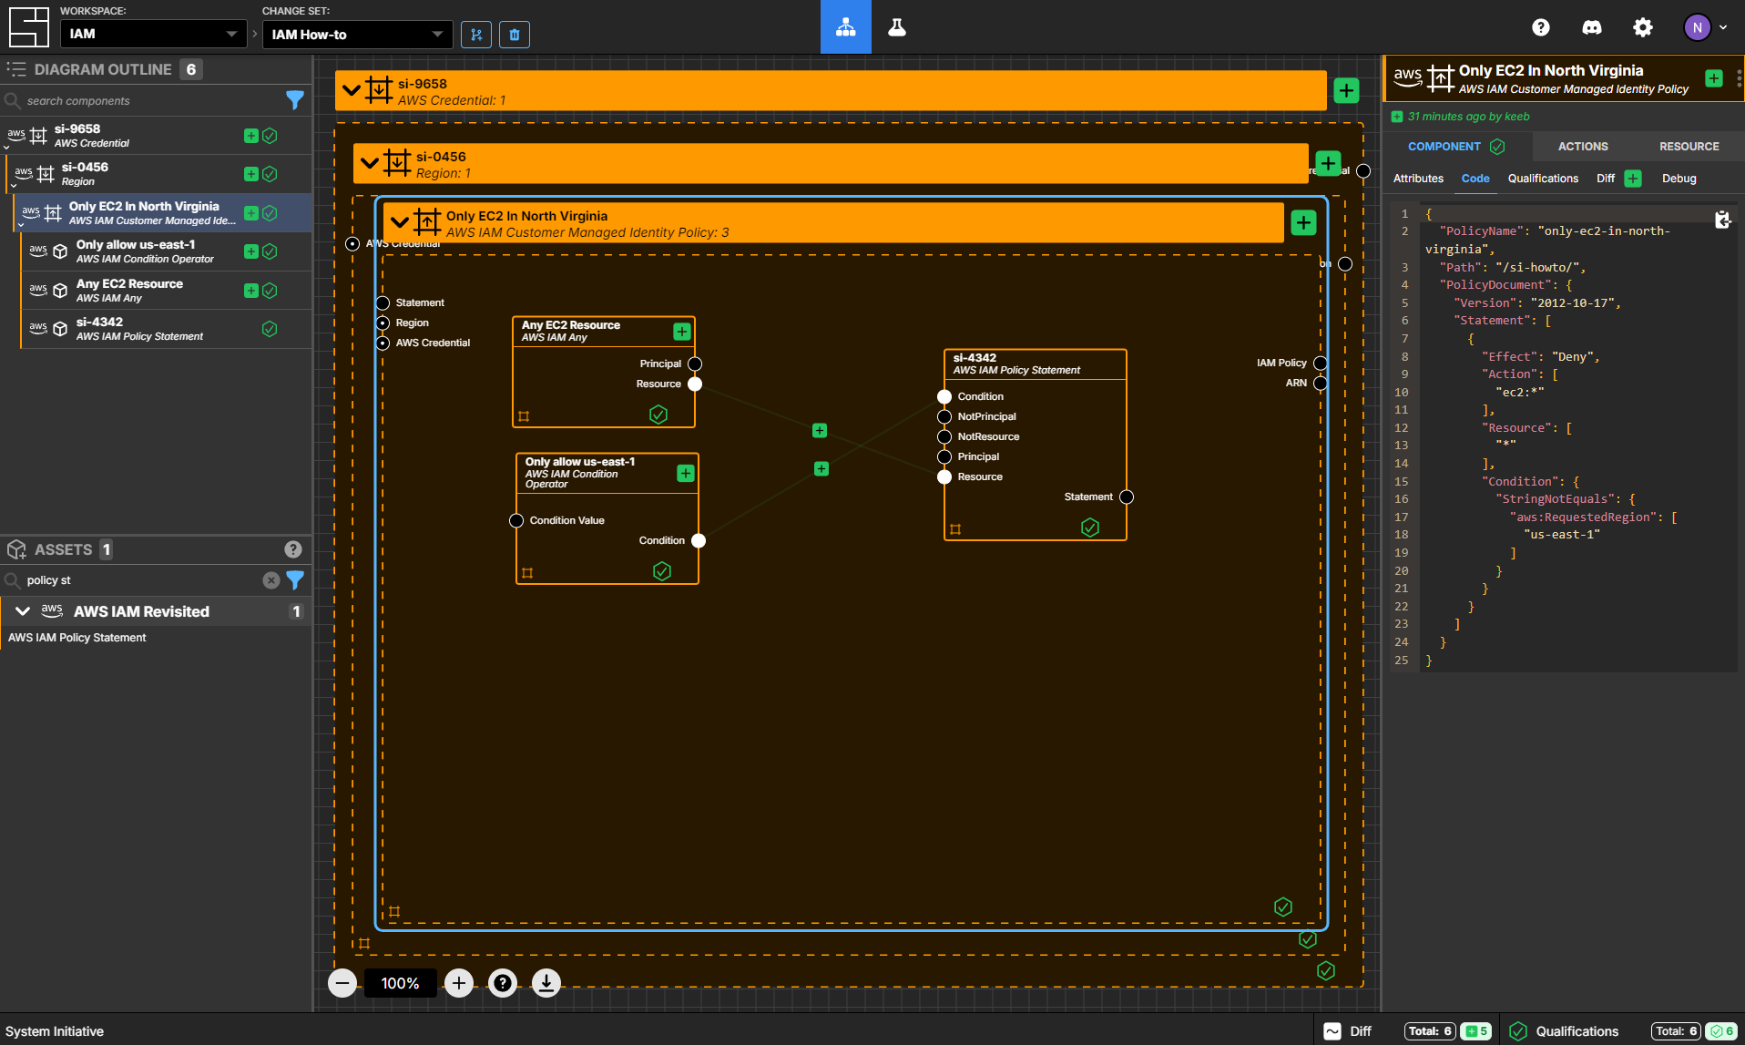Open the Debug sub-tab
This screenshot has height=1045, width=1745.
tap(1679, 179)
